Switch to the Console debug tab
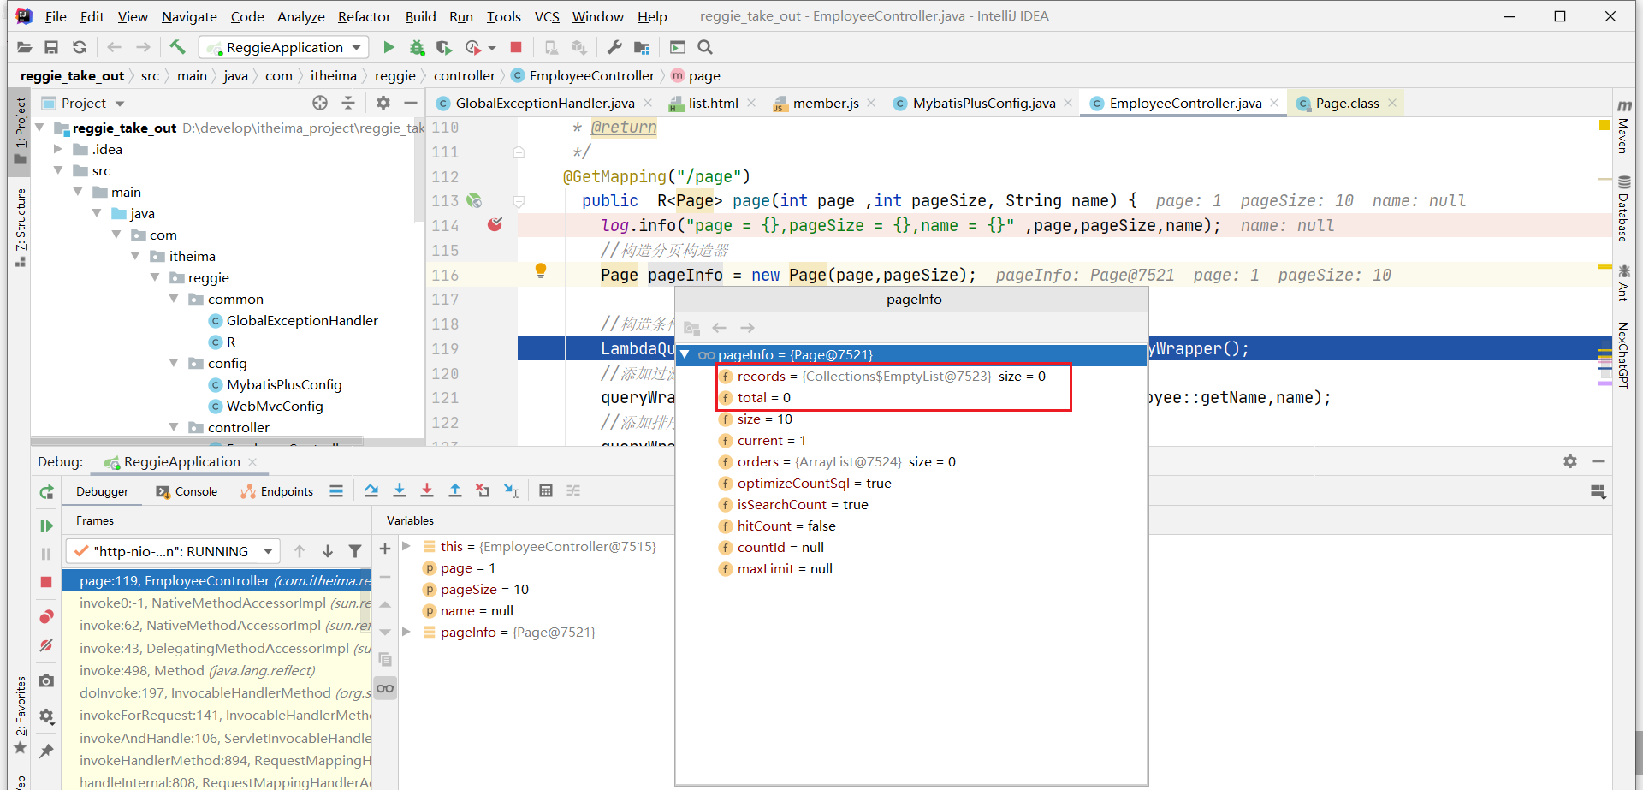Screen dimensions: 1643x790 (187, 491)
